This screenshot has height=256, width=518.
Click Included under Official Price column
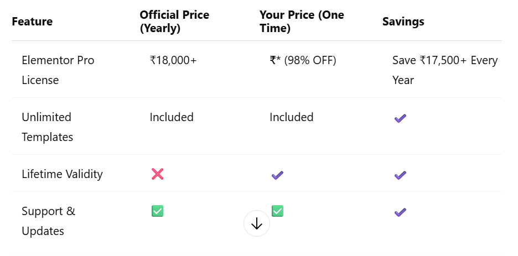point(172,117)
